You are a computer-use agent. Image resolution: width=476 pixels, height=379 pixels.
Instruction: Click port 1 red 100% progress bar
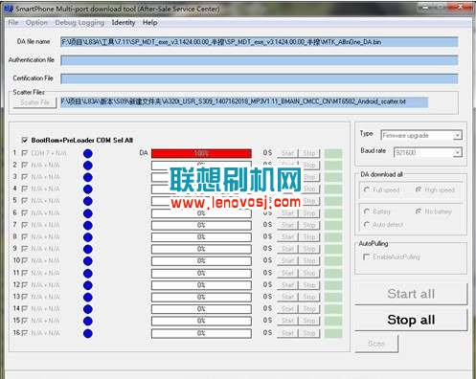(x=201, y=153)
